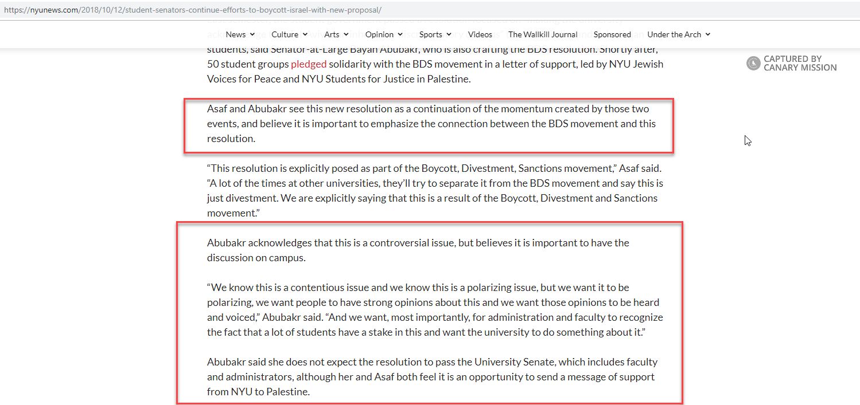Viewport: 860px width, 405px height.
Task: Click the "Voices for Peace and NYU Students" line
Action: click(x=338, y=79)
